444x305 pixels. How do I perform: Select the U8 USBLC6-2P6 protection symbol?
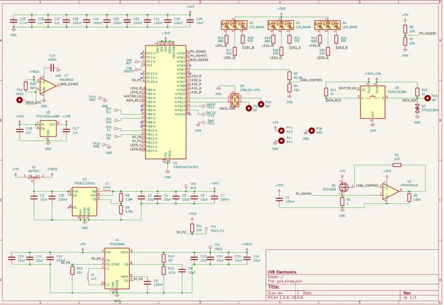234,100
